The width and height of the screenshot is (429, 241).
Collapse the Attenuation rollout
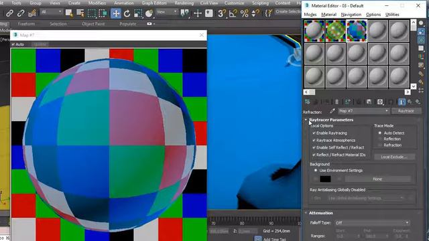click(x=306, y=213)
